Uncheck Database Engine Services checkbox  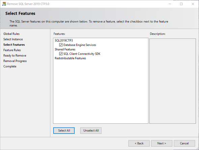61,45
